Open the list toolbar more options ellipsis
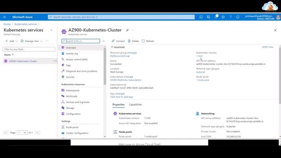The width and height of the screenshot is (281, 158). [47, 41]
